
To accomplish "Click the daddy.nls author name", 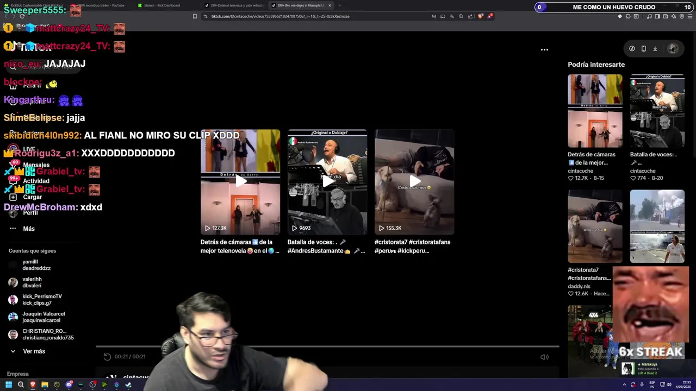I will (579, 286).
